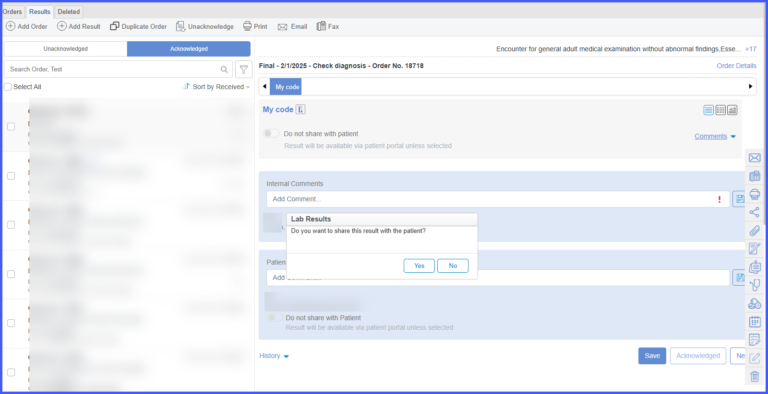Click the sidebar share icon
This screenshot has height=394, width=768.
click(755, 212)
